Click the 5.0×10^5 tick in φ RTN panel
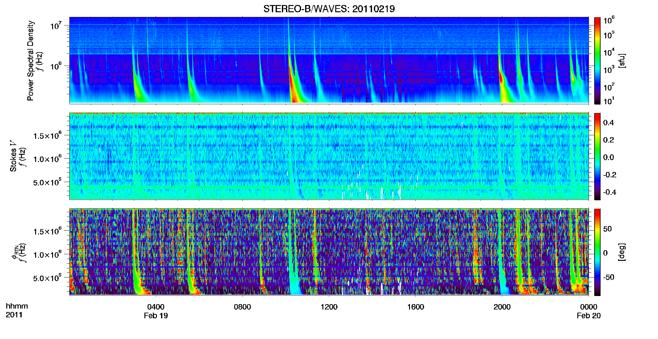 tap(47, 278)
